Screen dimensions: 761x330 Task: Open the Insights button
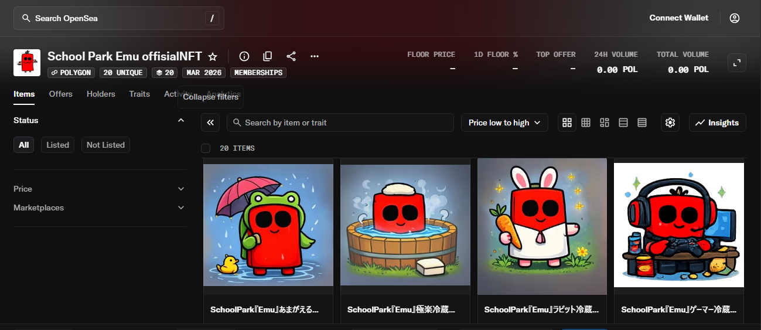717,123
